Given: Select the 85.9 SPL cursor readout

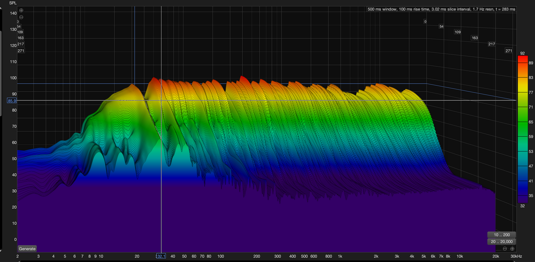Looking at the screenshot, I should pos(12,101).
